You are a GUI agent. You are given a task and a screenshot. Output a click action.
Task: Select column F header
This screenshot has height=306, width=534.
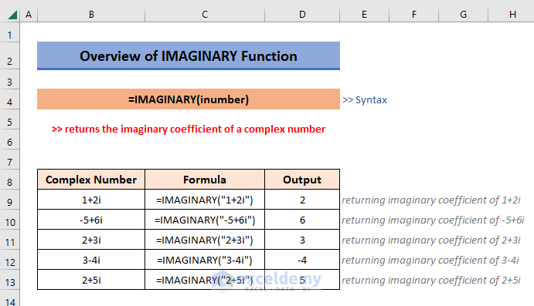[x=413, y=15]
